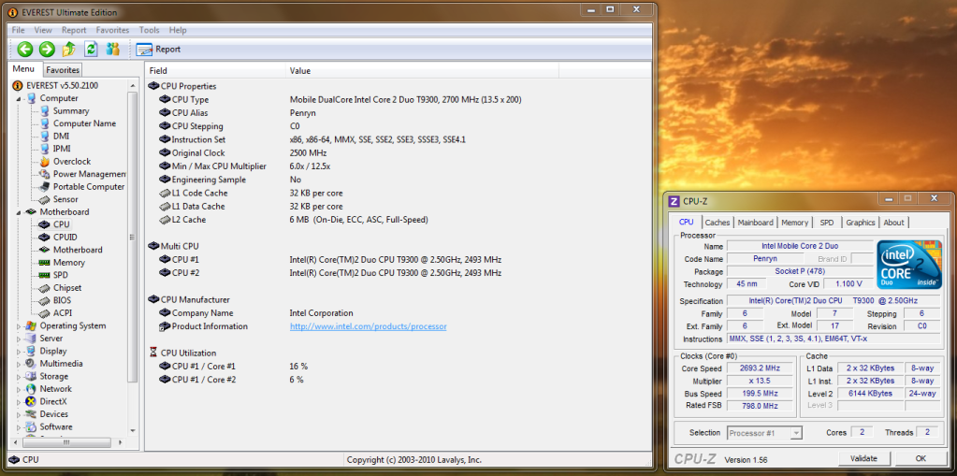Expand the Multimedia node
The height and width of the screenshot is (476, 957).
[19, 364]
